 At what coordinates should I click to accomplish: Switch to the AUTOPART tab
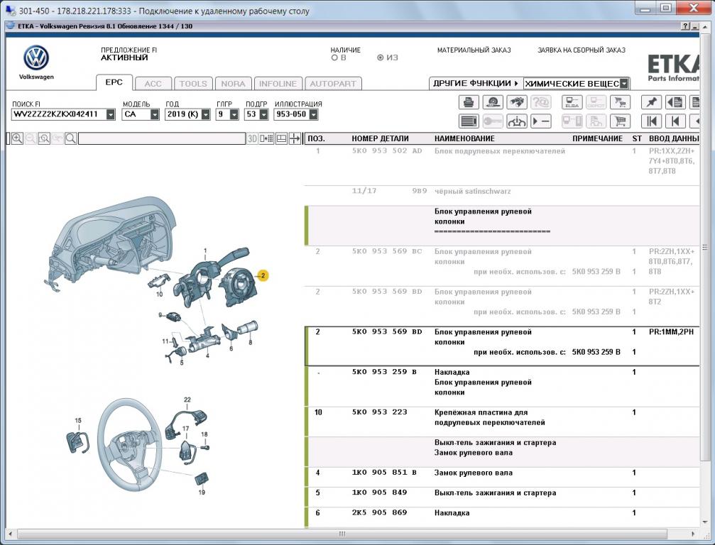click(x=333, y=84)
